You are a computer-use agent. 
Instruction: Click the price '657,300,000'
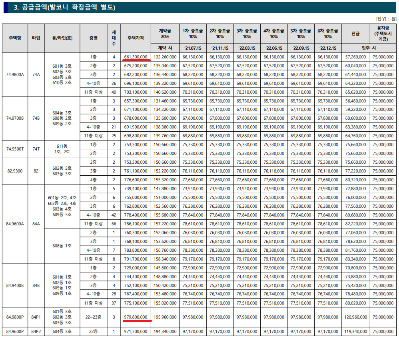(x=136, y=101)
